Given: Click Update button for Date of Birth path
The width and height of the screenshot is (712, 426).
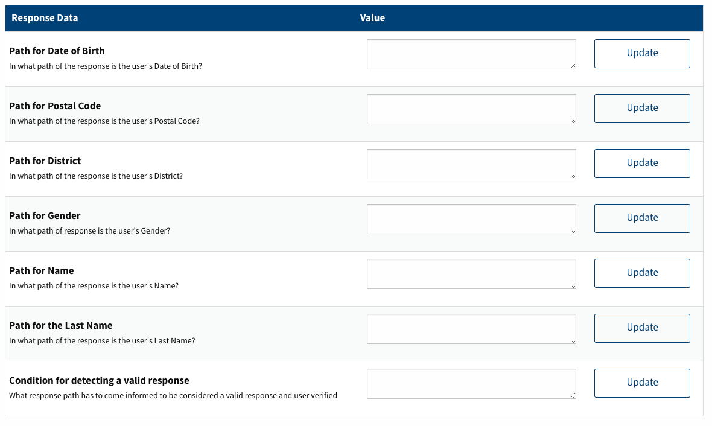Looking at the screenshot, I should tap(642, 53).
